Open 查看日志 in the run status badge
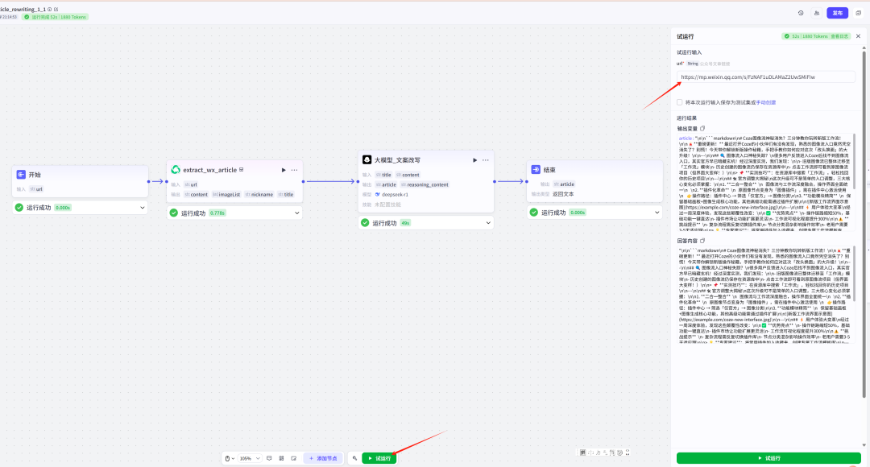Screen dimensions: 870x467 [839, 36]
